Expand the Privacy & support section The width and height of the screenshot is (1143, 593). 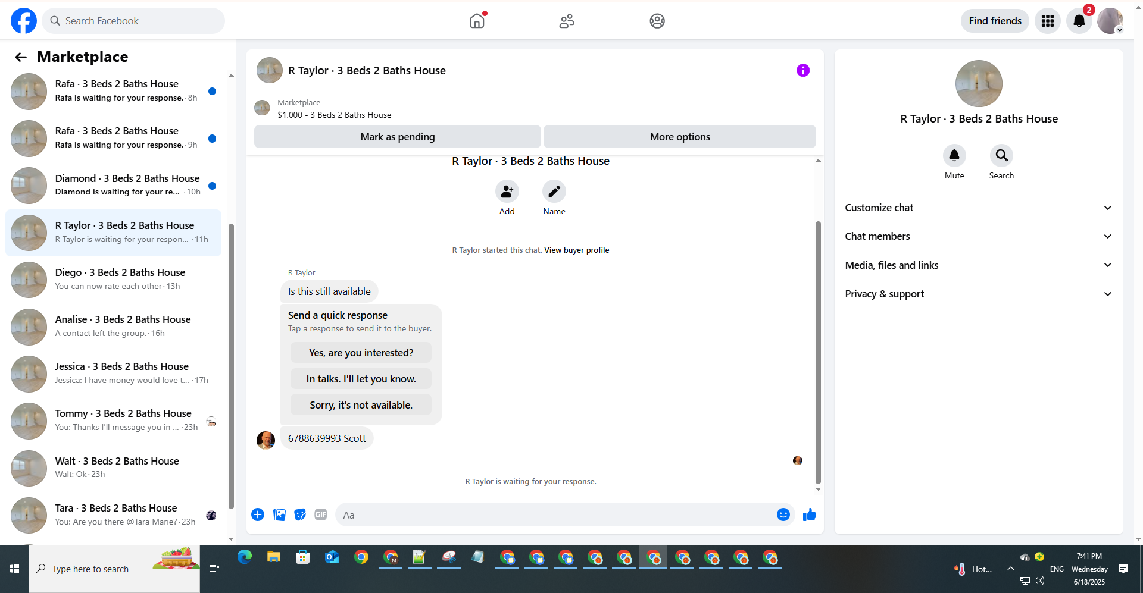pos(979,294)
